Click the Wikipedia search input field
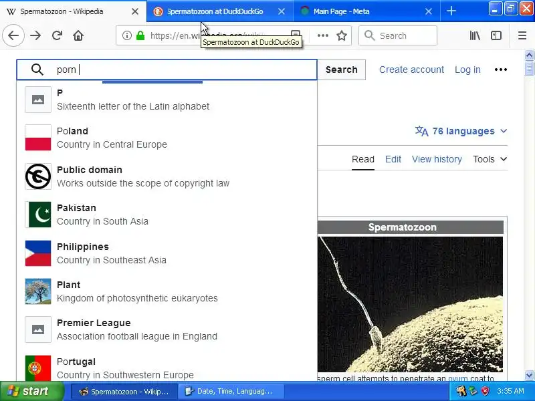 [167, 70]
